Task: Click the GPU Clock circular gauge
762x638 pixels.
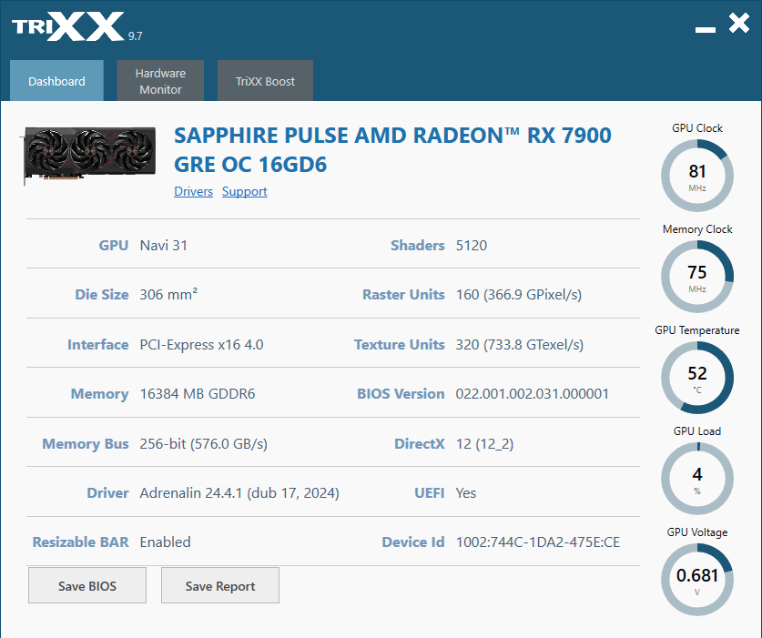Action: (x=696, y=176)
